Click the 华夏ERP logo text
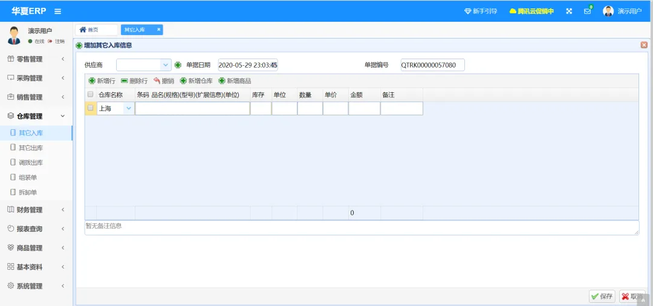Image resolution: width=653 pixels, height=306 pixels. tap(28, 11)
